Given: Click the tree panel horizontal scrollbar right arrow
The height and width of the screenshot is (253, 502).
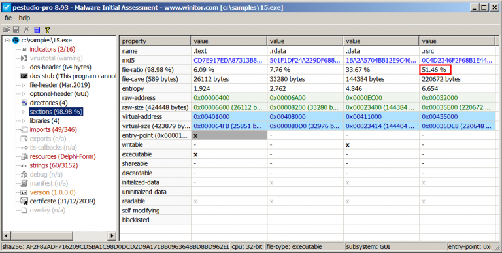Looking at the screenshot, I should (x=112, y=236).
